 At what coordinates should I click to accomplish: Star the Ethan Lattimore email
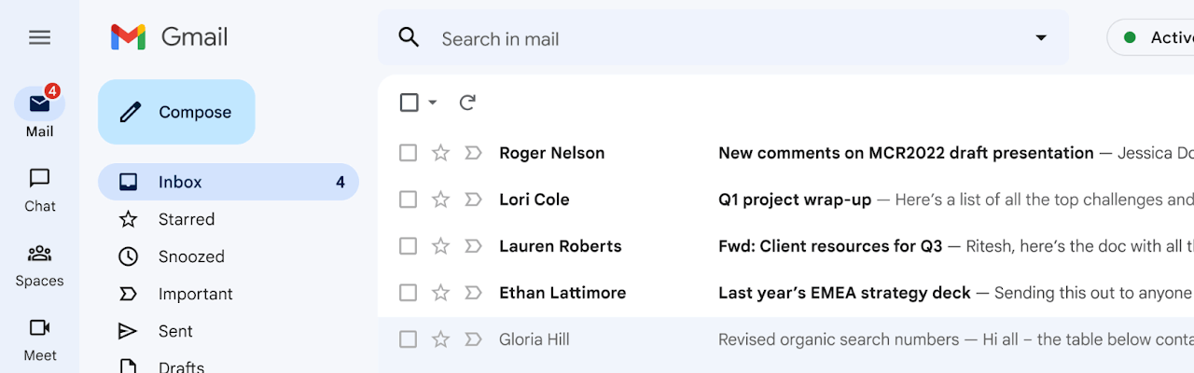click(440, 293)
